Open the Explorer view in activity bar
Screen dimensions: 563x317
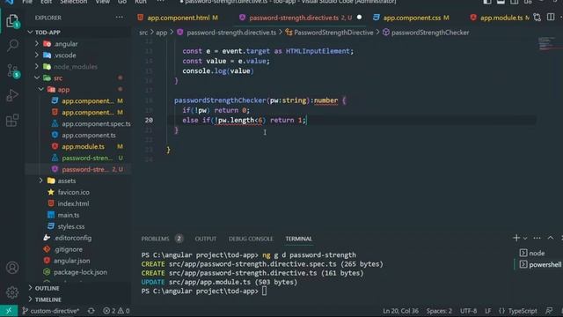click(12, 21)
